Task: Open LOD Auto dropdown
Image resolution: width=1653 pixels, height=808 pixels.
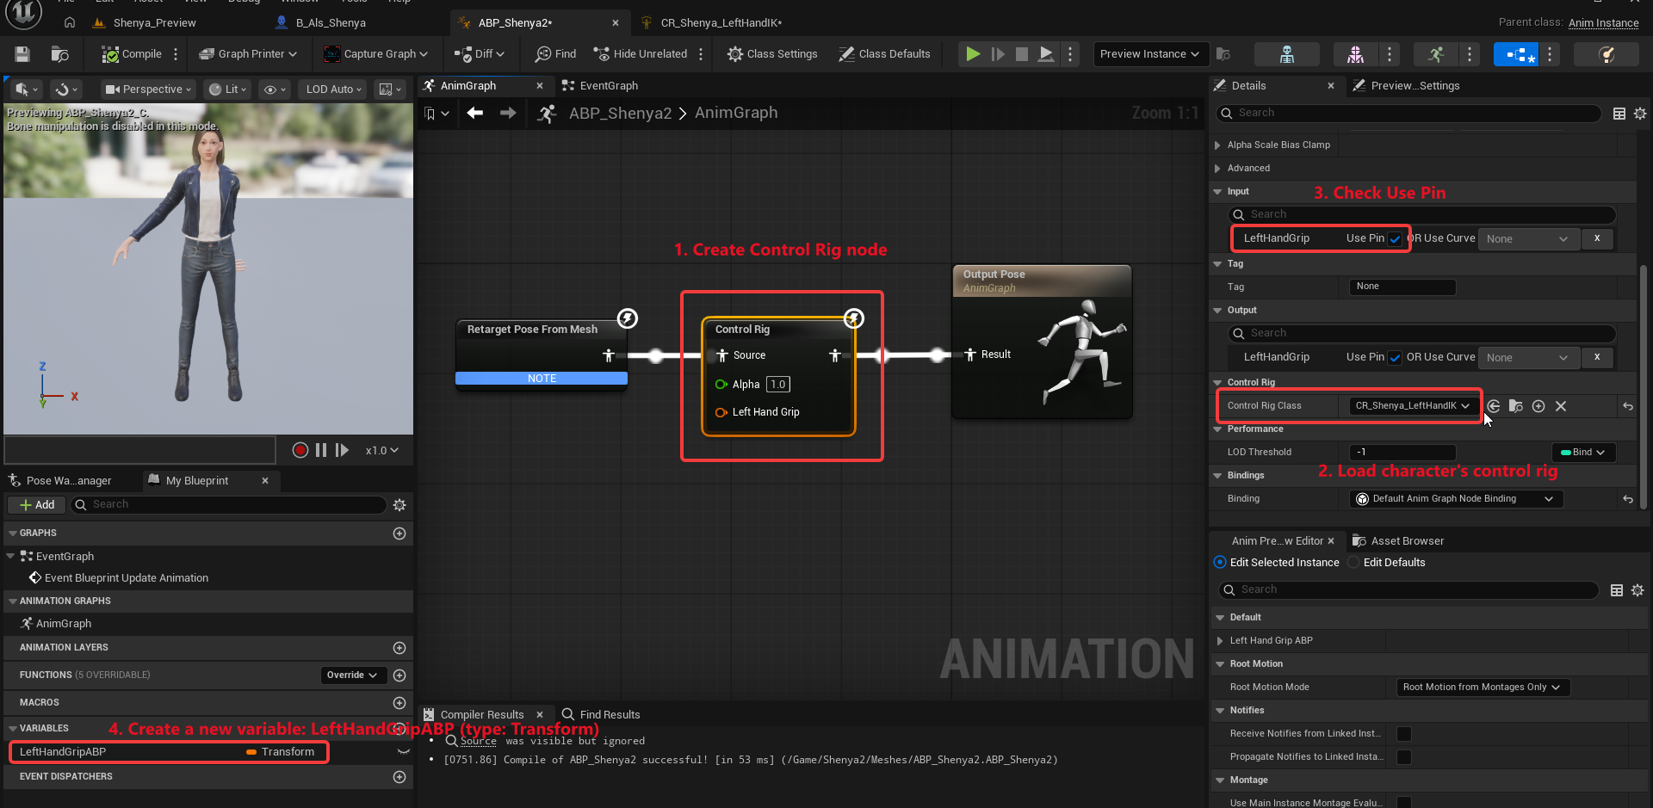Action: [x=334, y=89]
